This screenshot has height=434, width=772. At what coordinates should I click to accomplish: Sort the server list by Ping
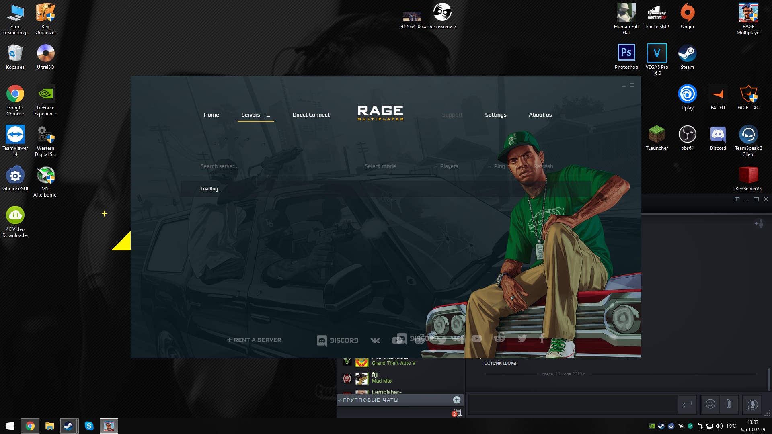(x=499, y=166)
